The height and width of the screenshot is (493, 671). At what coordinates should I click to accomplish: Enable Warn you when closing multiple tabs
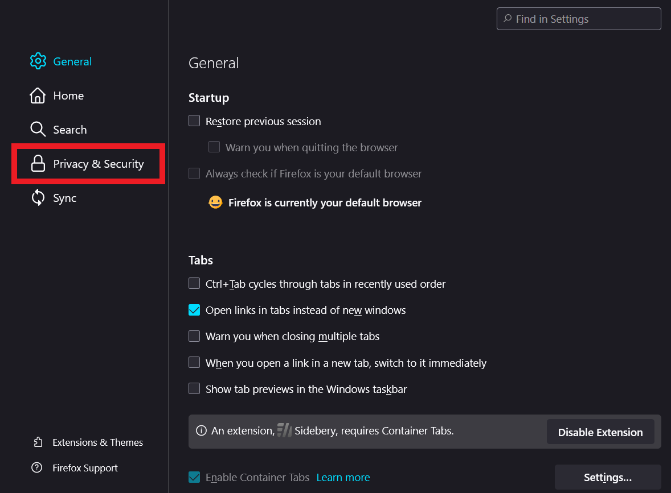coord(195,336)
